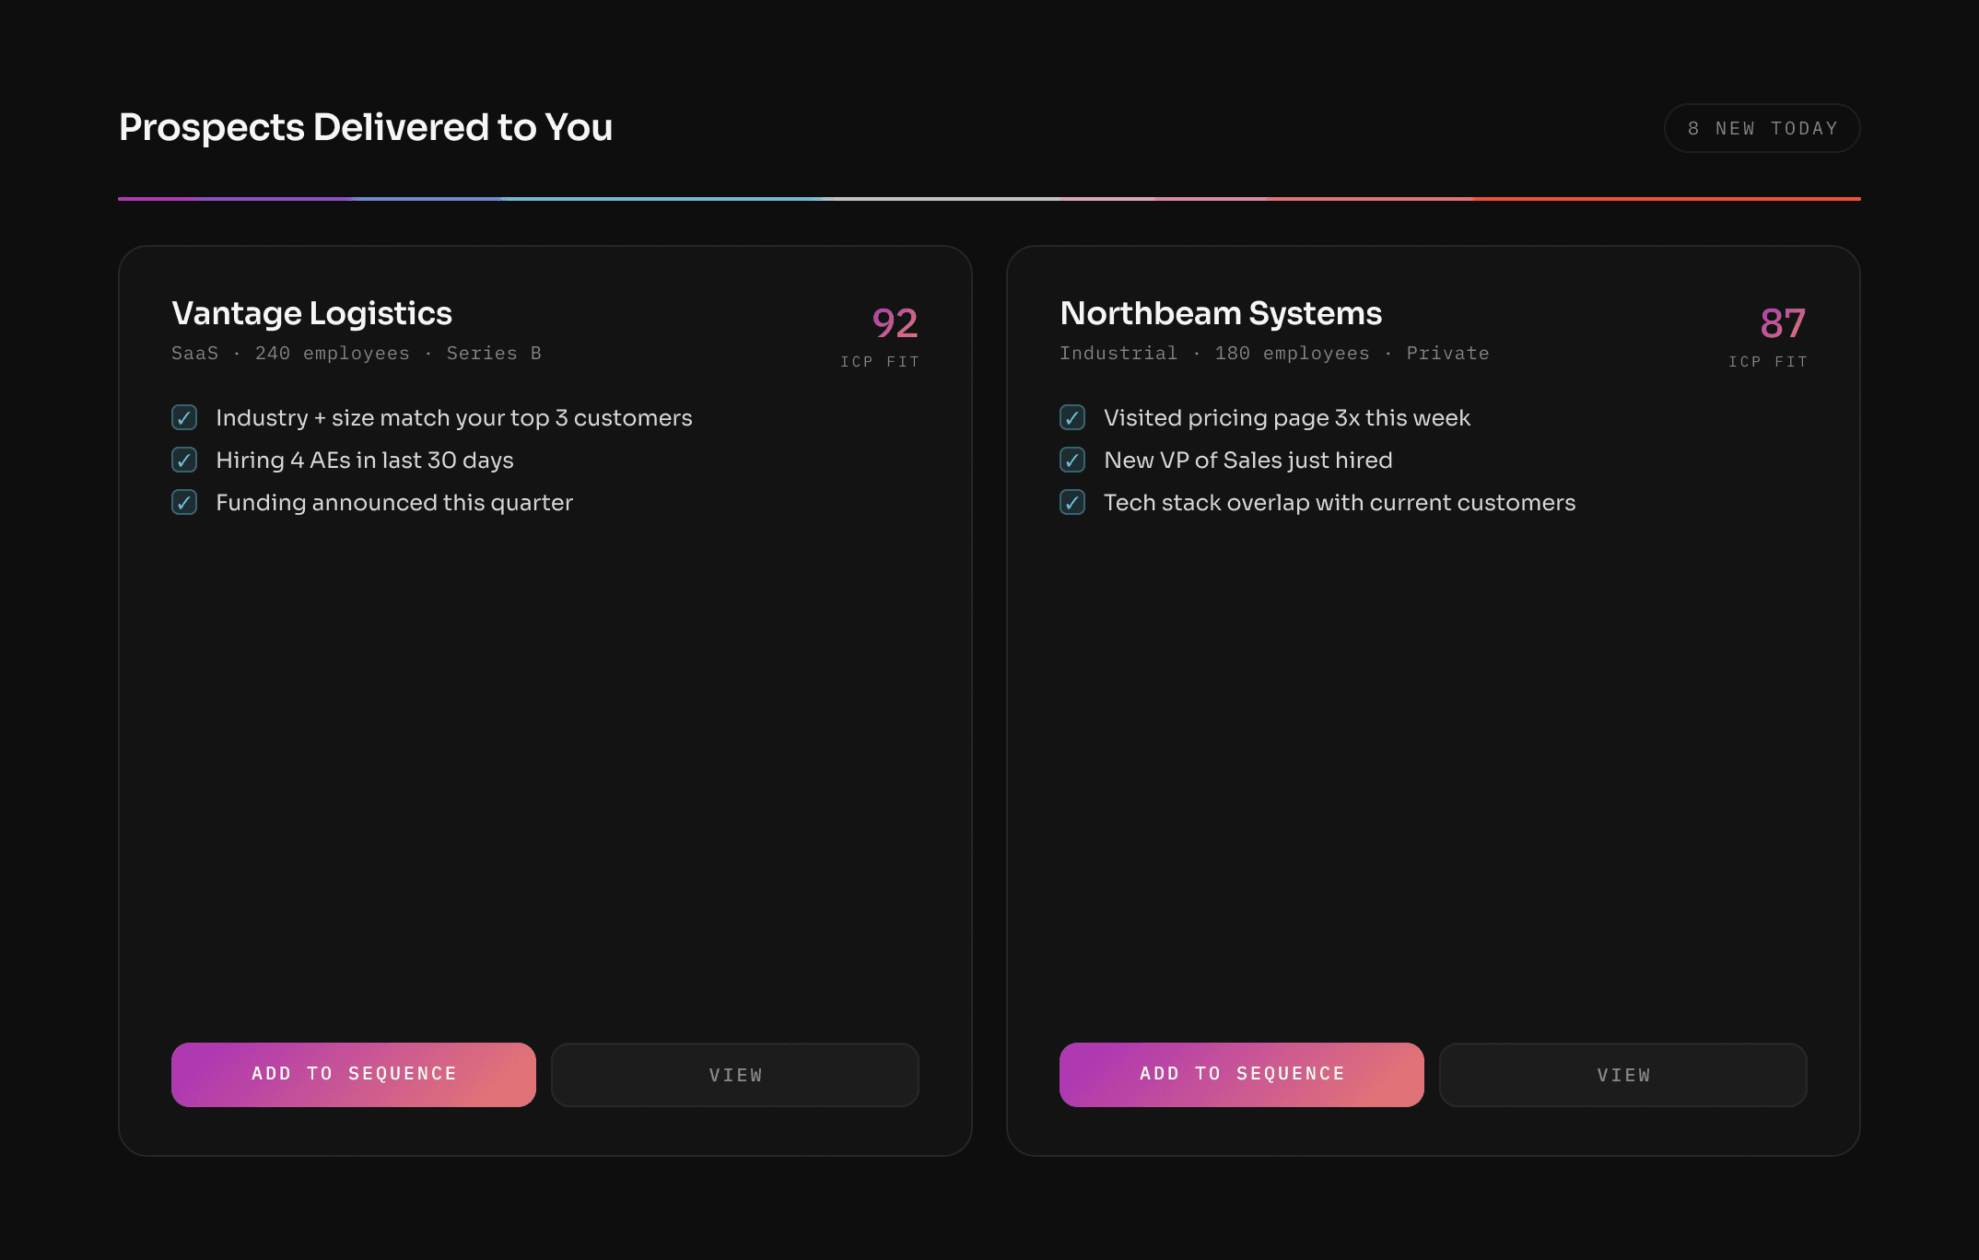Toggle 'Funding announced this quarter' checkbox

coord(184,503)
